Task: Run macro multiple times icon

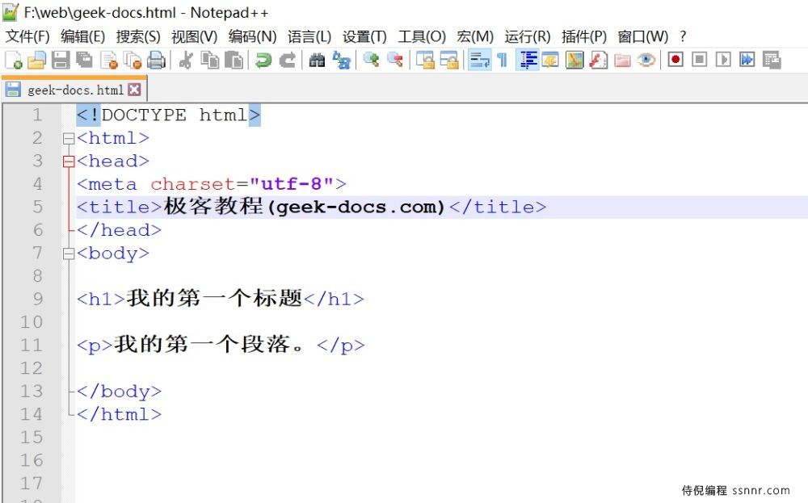Action: [x=747, y=60]
